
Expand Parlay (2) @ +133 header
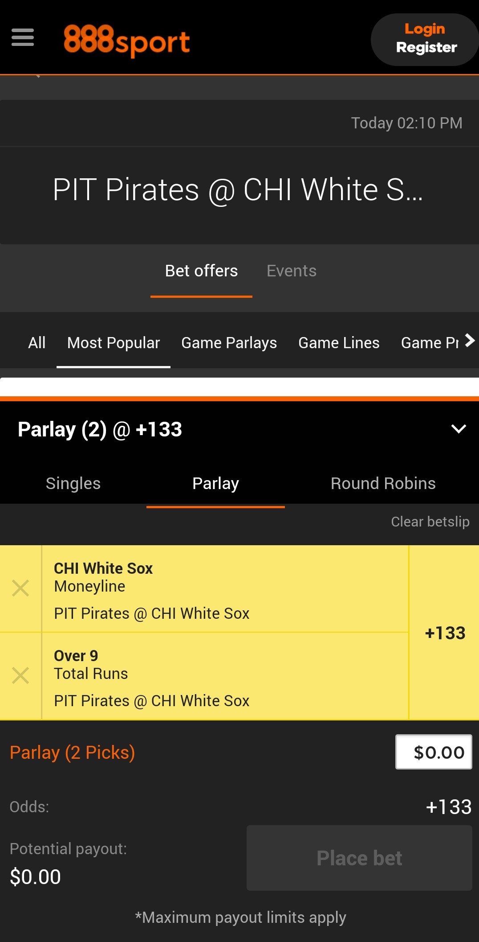pos(239,429)
